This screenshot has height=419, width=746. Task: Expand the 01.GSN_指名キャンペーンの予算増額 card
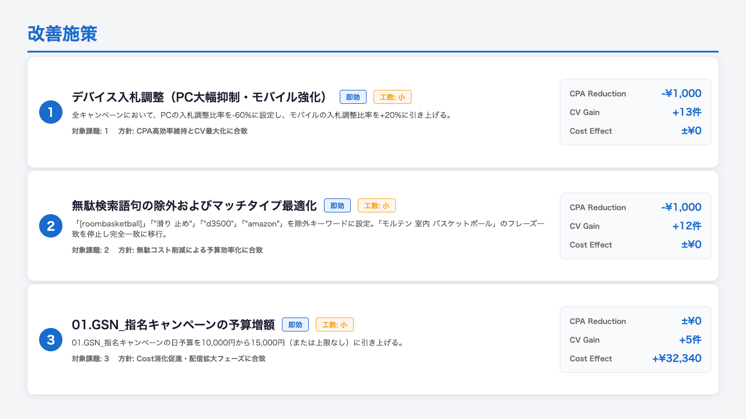(372, 339)
